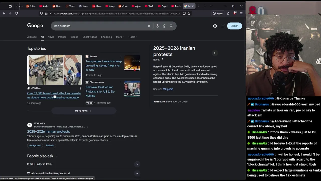Open CBS News 12,000 feared dead link
Image resolution: width=321 pixels, height=181 pixels.
54,95
